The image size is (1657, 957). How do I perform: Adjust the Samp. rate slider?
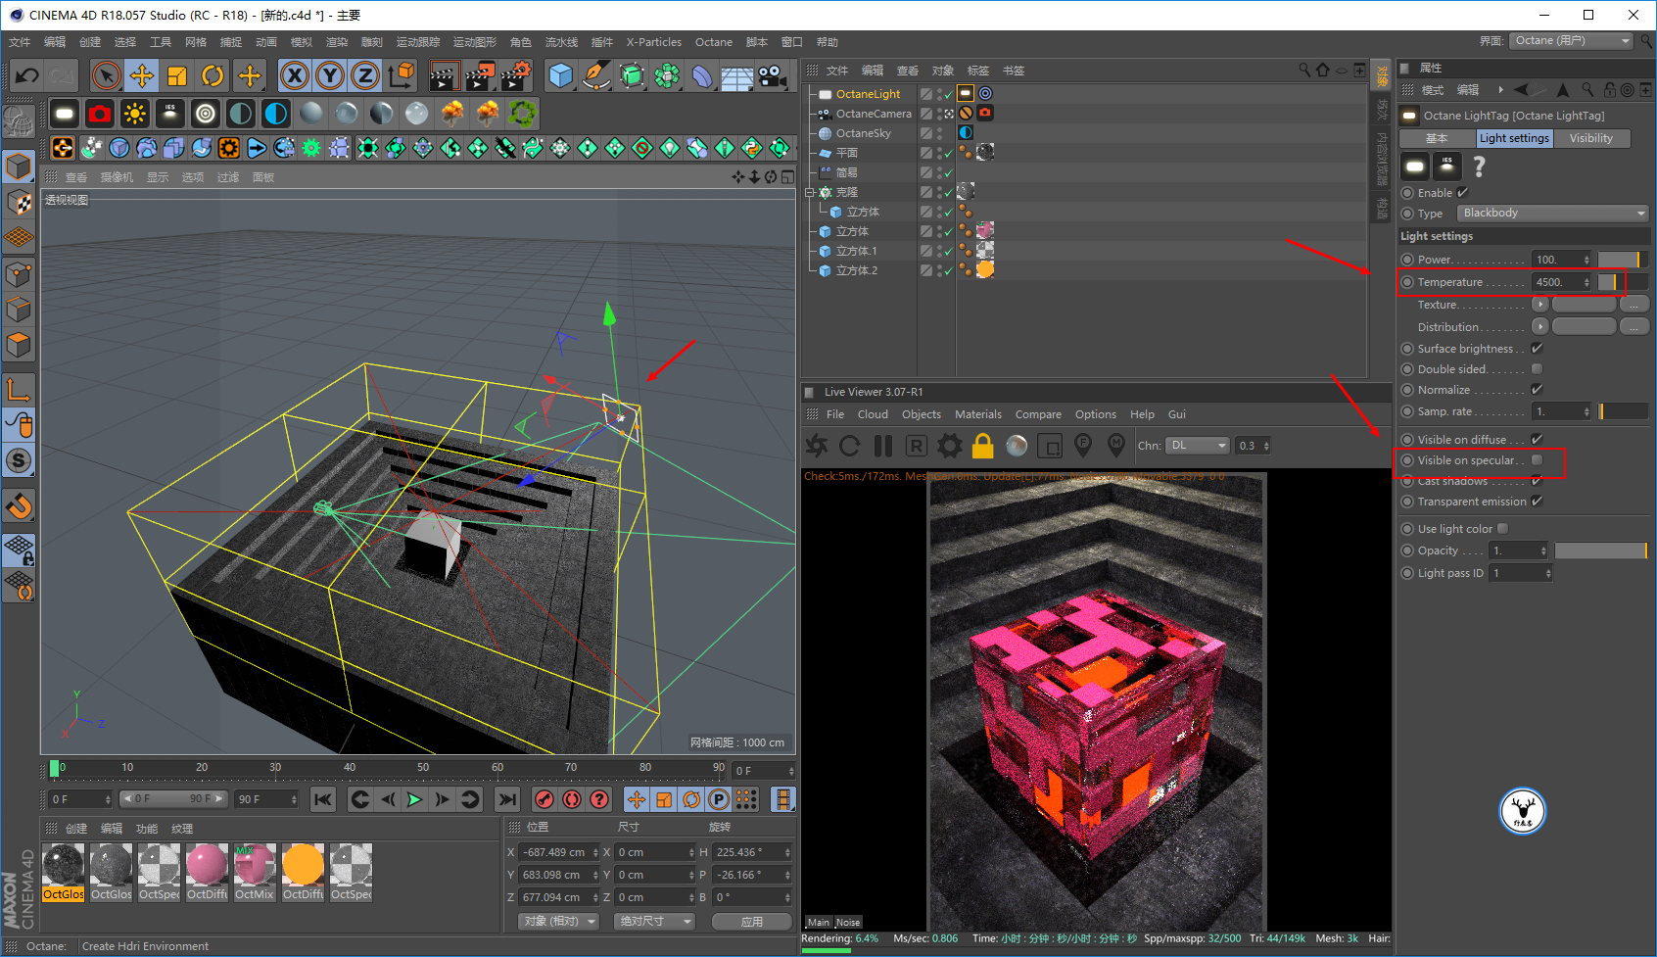click(1623, 411)
